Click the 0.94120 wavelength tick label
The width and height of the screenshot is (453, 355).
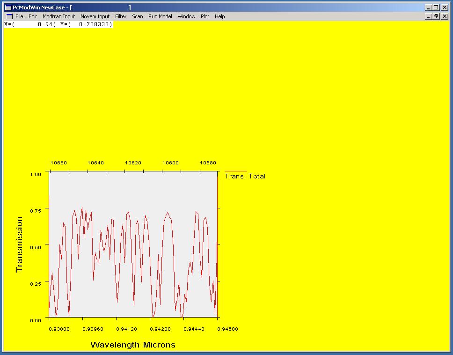pyautogui.click(x=126, y=329)
